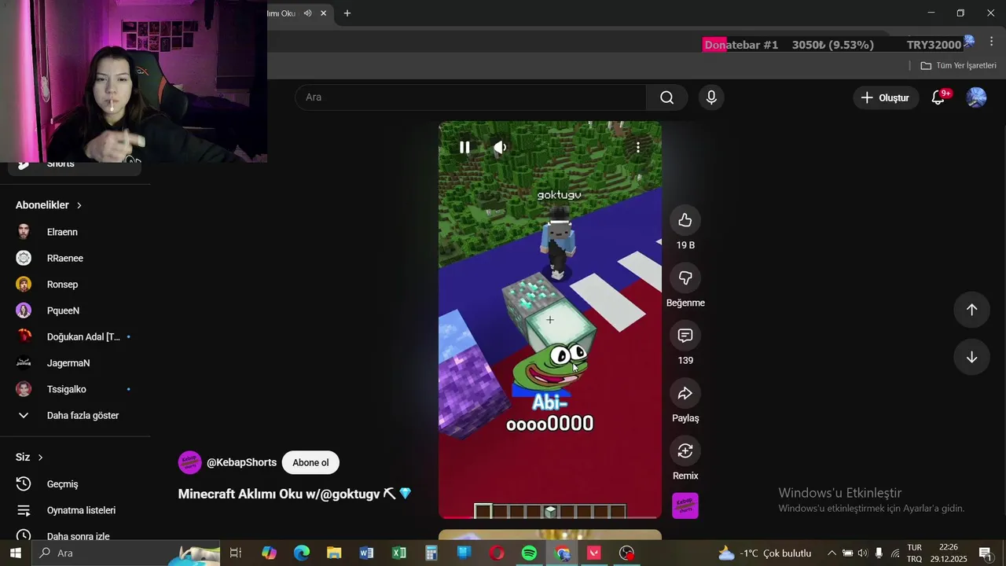The width and height of the screenshot is (1006, 566).
Task: Share the short using Paylaş icon
Action: tap(685, 393)
